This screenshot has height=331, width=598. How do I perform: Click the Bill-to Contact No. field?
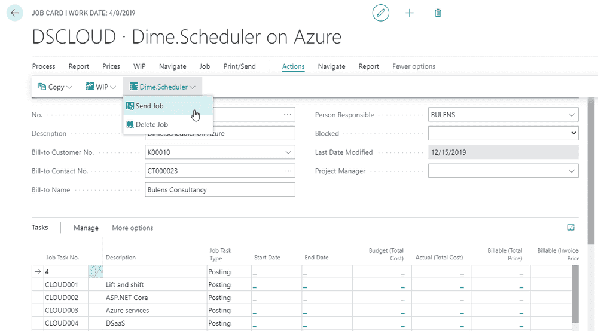pyautogui.click(x=219, y=171)
